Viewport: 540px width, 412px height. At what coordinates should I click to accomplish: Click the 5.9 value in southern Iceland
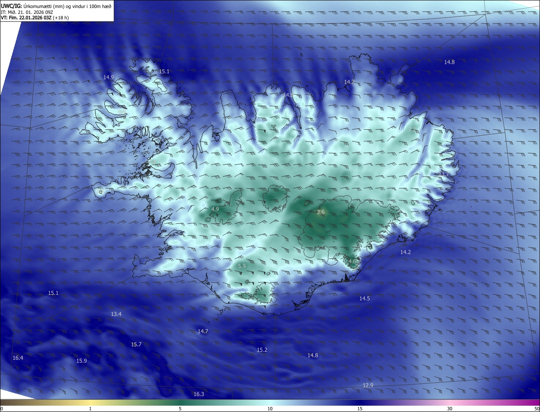[x=242, y=266]
